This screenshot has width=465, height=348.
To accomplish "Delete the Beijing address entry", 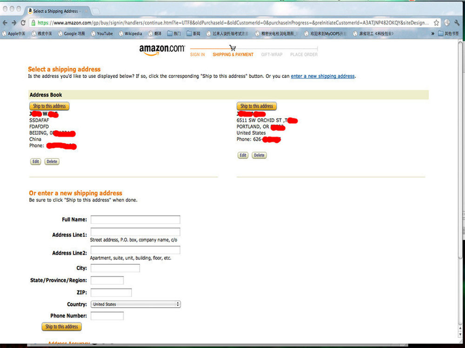I will 52,161.
